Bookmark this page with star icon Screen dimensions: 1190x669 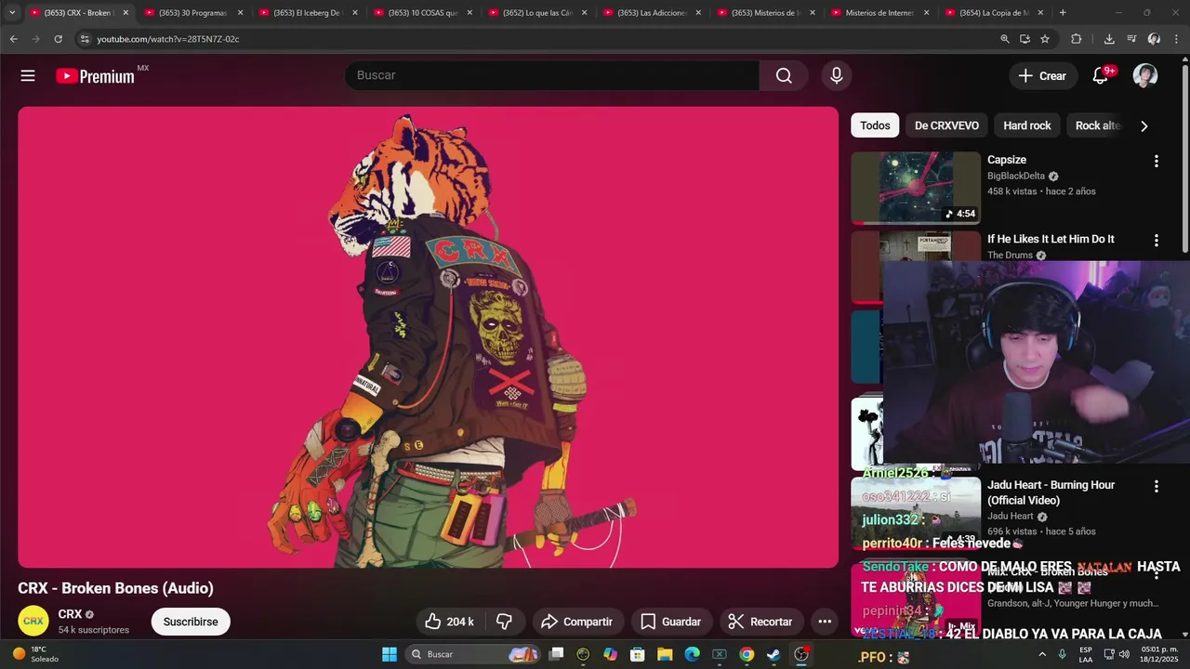[1045, 39]
